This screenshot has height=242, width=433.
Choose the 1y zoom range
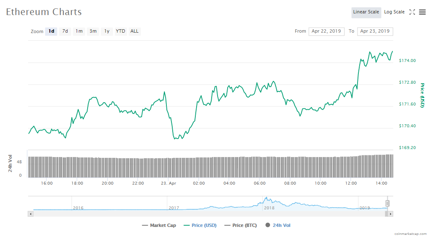pyautogui.click(x=107, y=31)
